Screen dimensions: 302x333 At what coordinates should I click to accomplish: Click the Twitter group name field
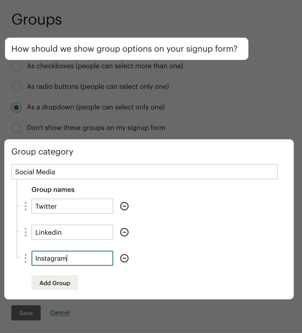(72, 206)
